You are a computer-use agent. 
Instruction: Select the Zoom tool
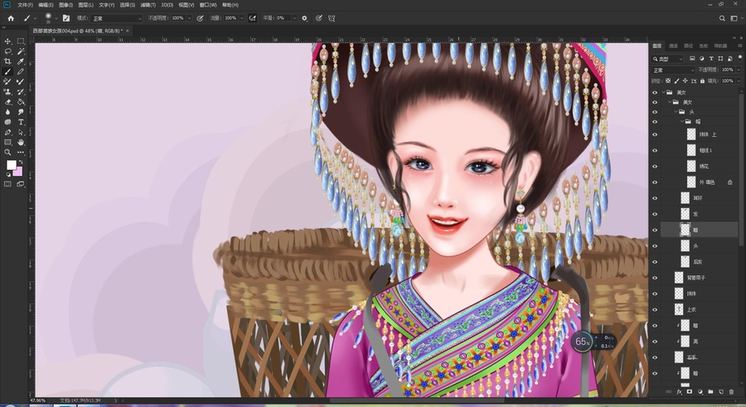click(7, 153)
